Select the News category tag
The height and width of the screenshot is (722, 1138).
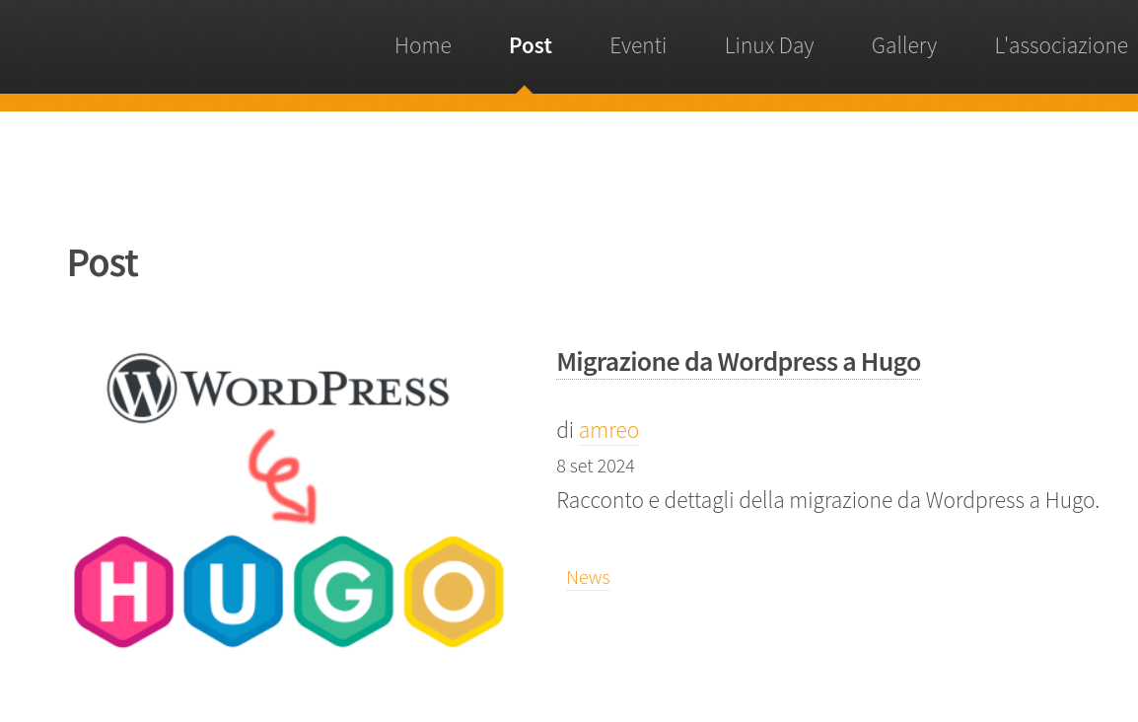588,578
